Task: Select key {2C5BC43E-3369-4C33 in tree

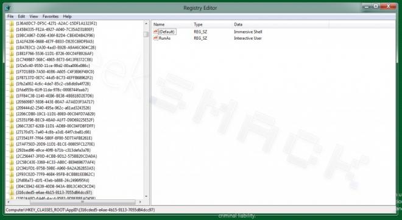Action: (55, 162)
